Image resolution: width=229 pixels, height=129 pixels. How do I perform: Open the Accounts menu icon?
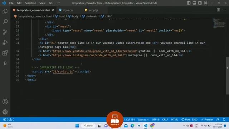tap(5, 101)
